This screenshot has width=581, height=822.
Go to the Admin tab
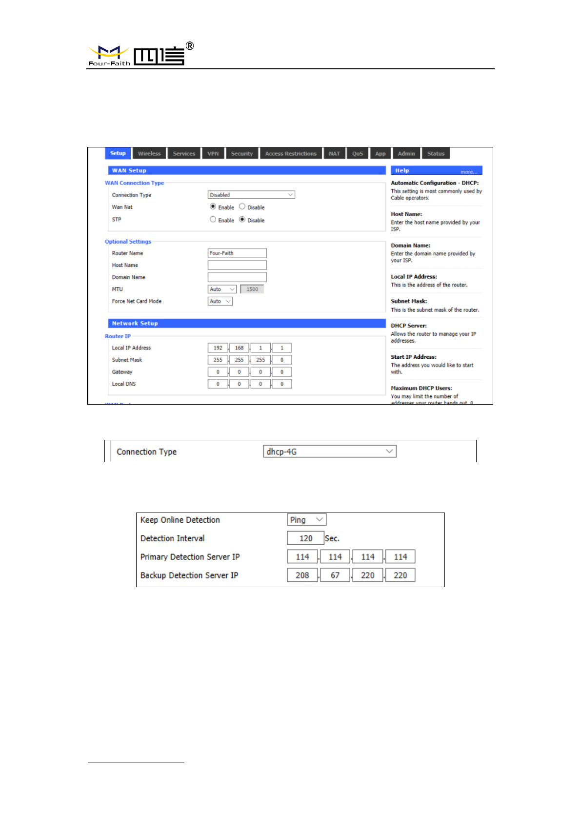tap(406, 154)
